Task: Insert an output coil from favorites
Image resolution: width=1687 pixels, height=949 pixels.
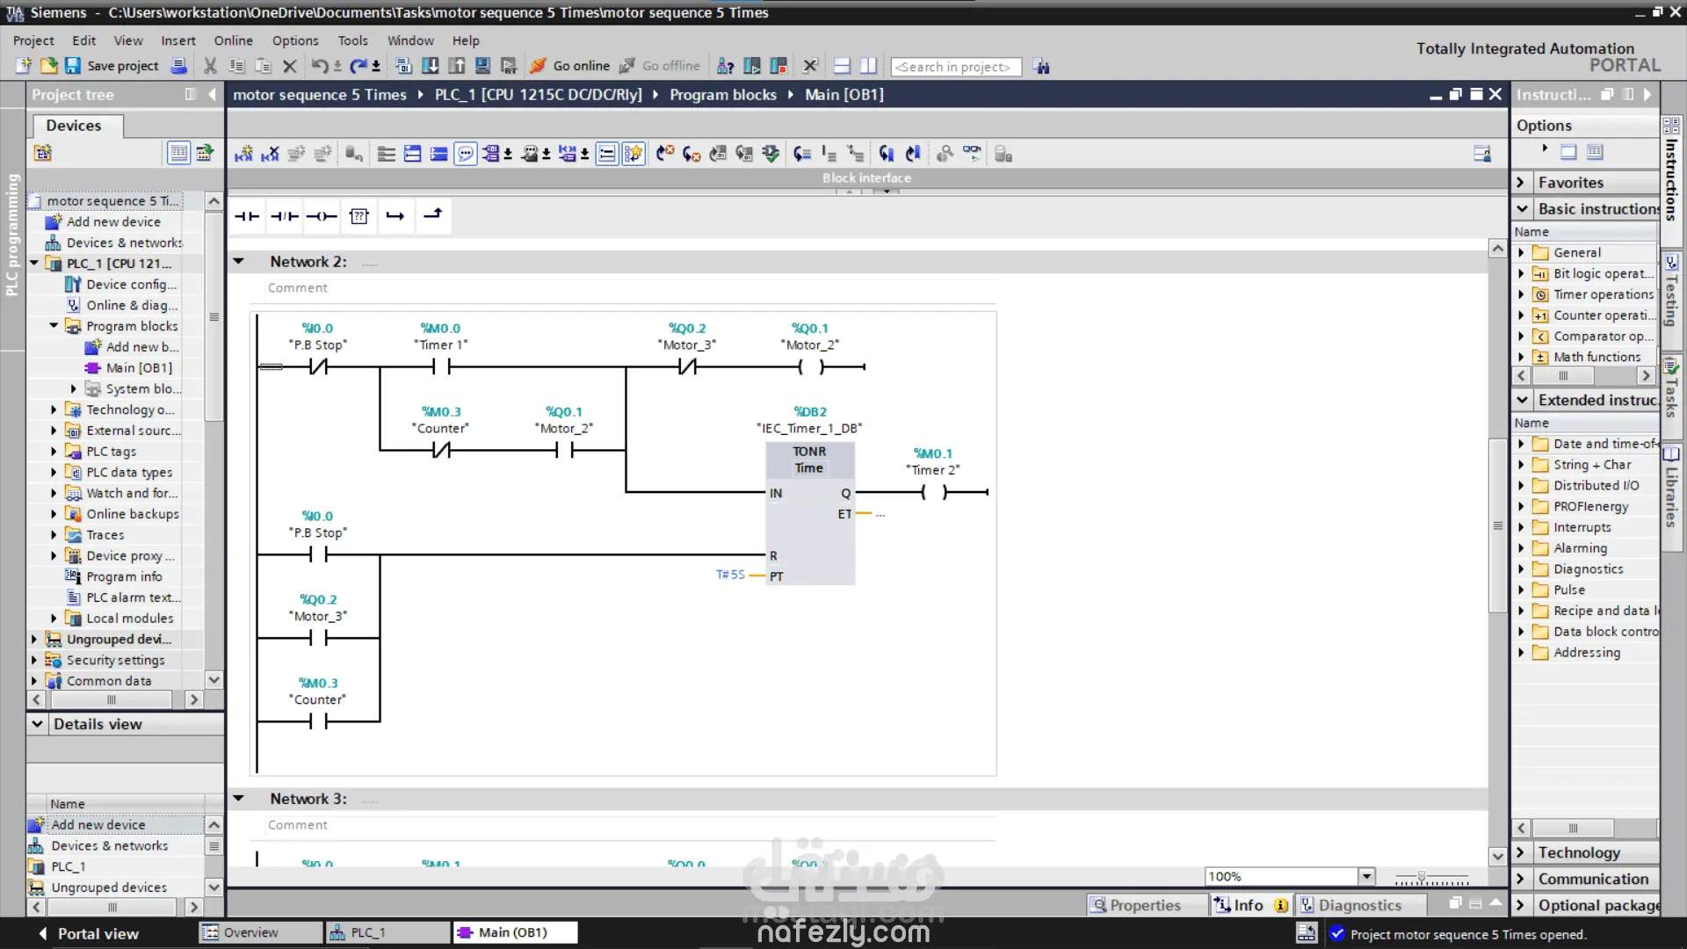Action: pos(322,216)
